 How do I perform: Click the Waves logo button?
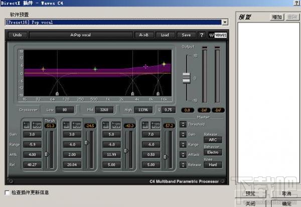pos(218,35)
